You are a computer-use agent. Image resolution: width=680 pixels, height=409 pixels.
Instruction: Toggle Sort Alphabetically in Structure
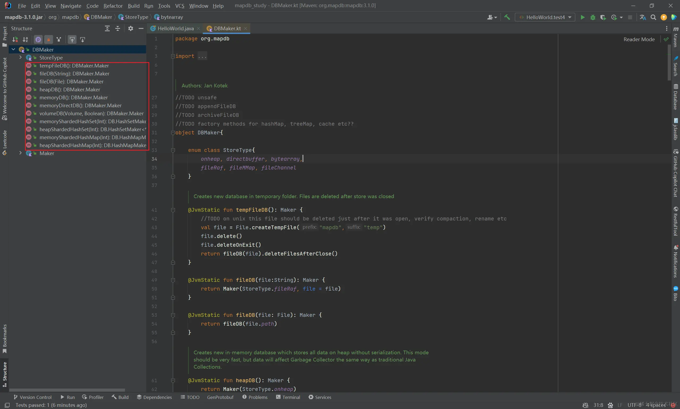[x=25, y=40]
